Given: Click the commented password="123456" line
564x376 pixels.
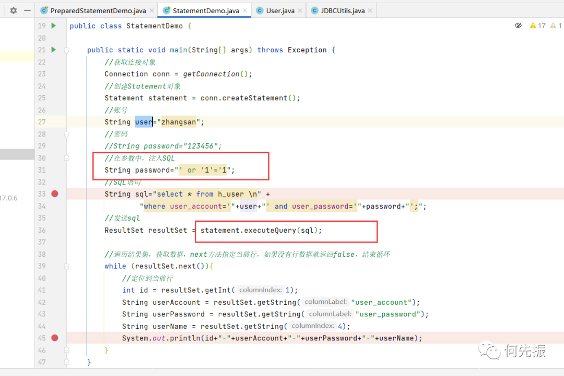Looking at the screenshot, I should [163, 146].
